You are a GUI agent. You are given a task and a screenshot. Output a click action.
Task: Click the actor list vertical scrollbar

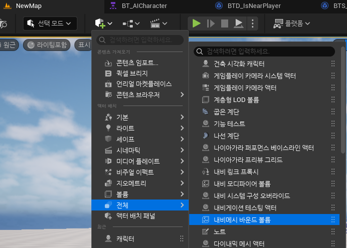[x=343, y=99]
